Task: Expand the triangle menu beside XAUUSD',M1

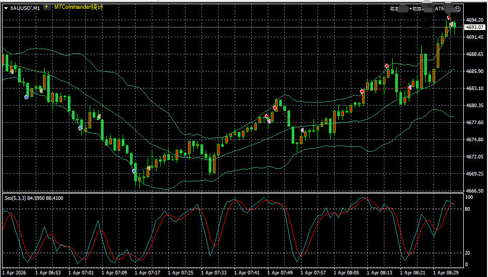Action: click(6, 8)
